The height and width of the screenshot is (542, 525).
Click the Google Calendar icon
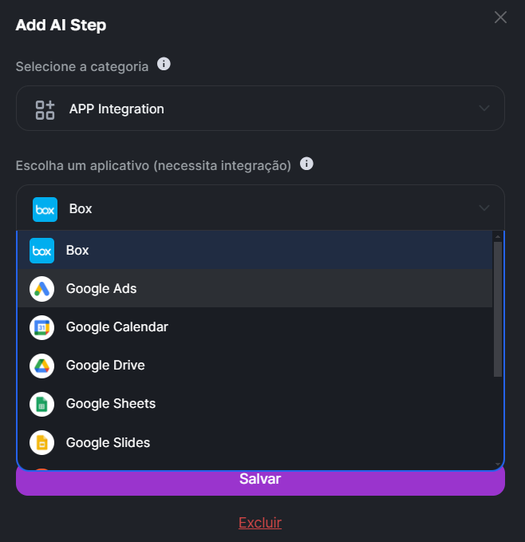(x=41, y=327)
